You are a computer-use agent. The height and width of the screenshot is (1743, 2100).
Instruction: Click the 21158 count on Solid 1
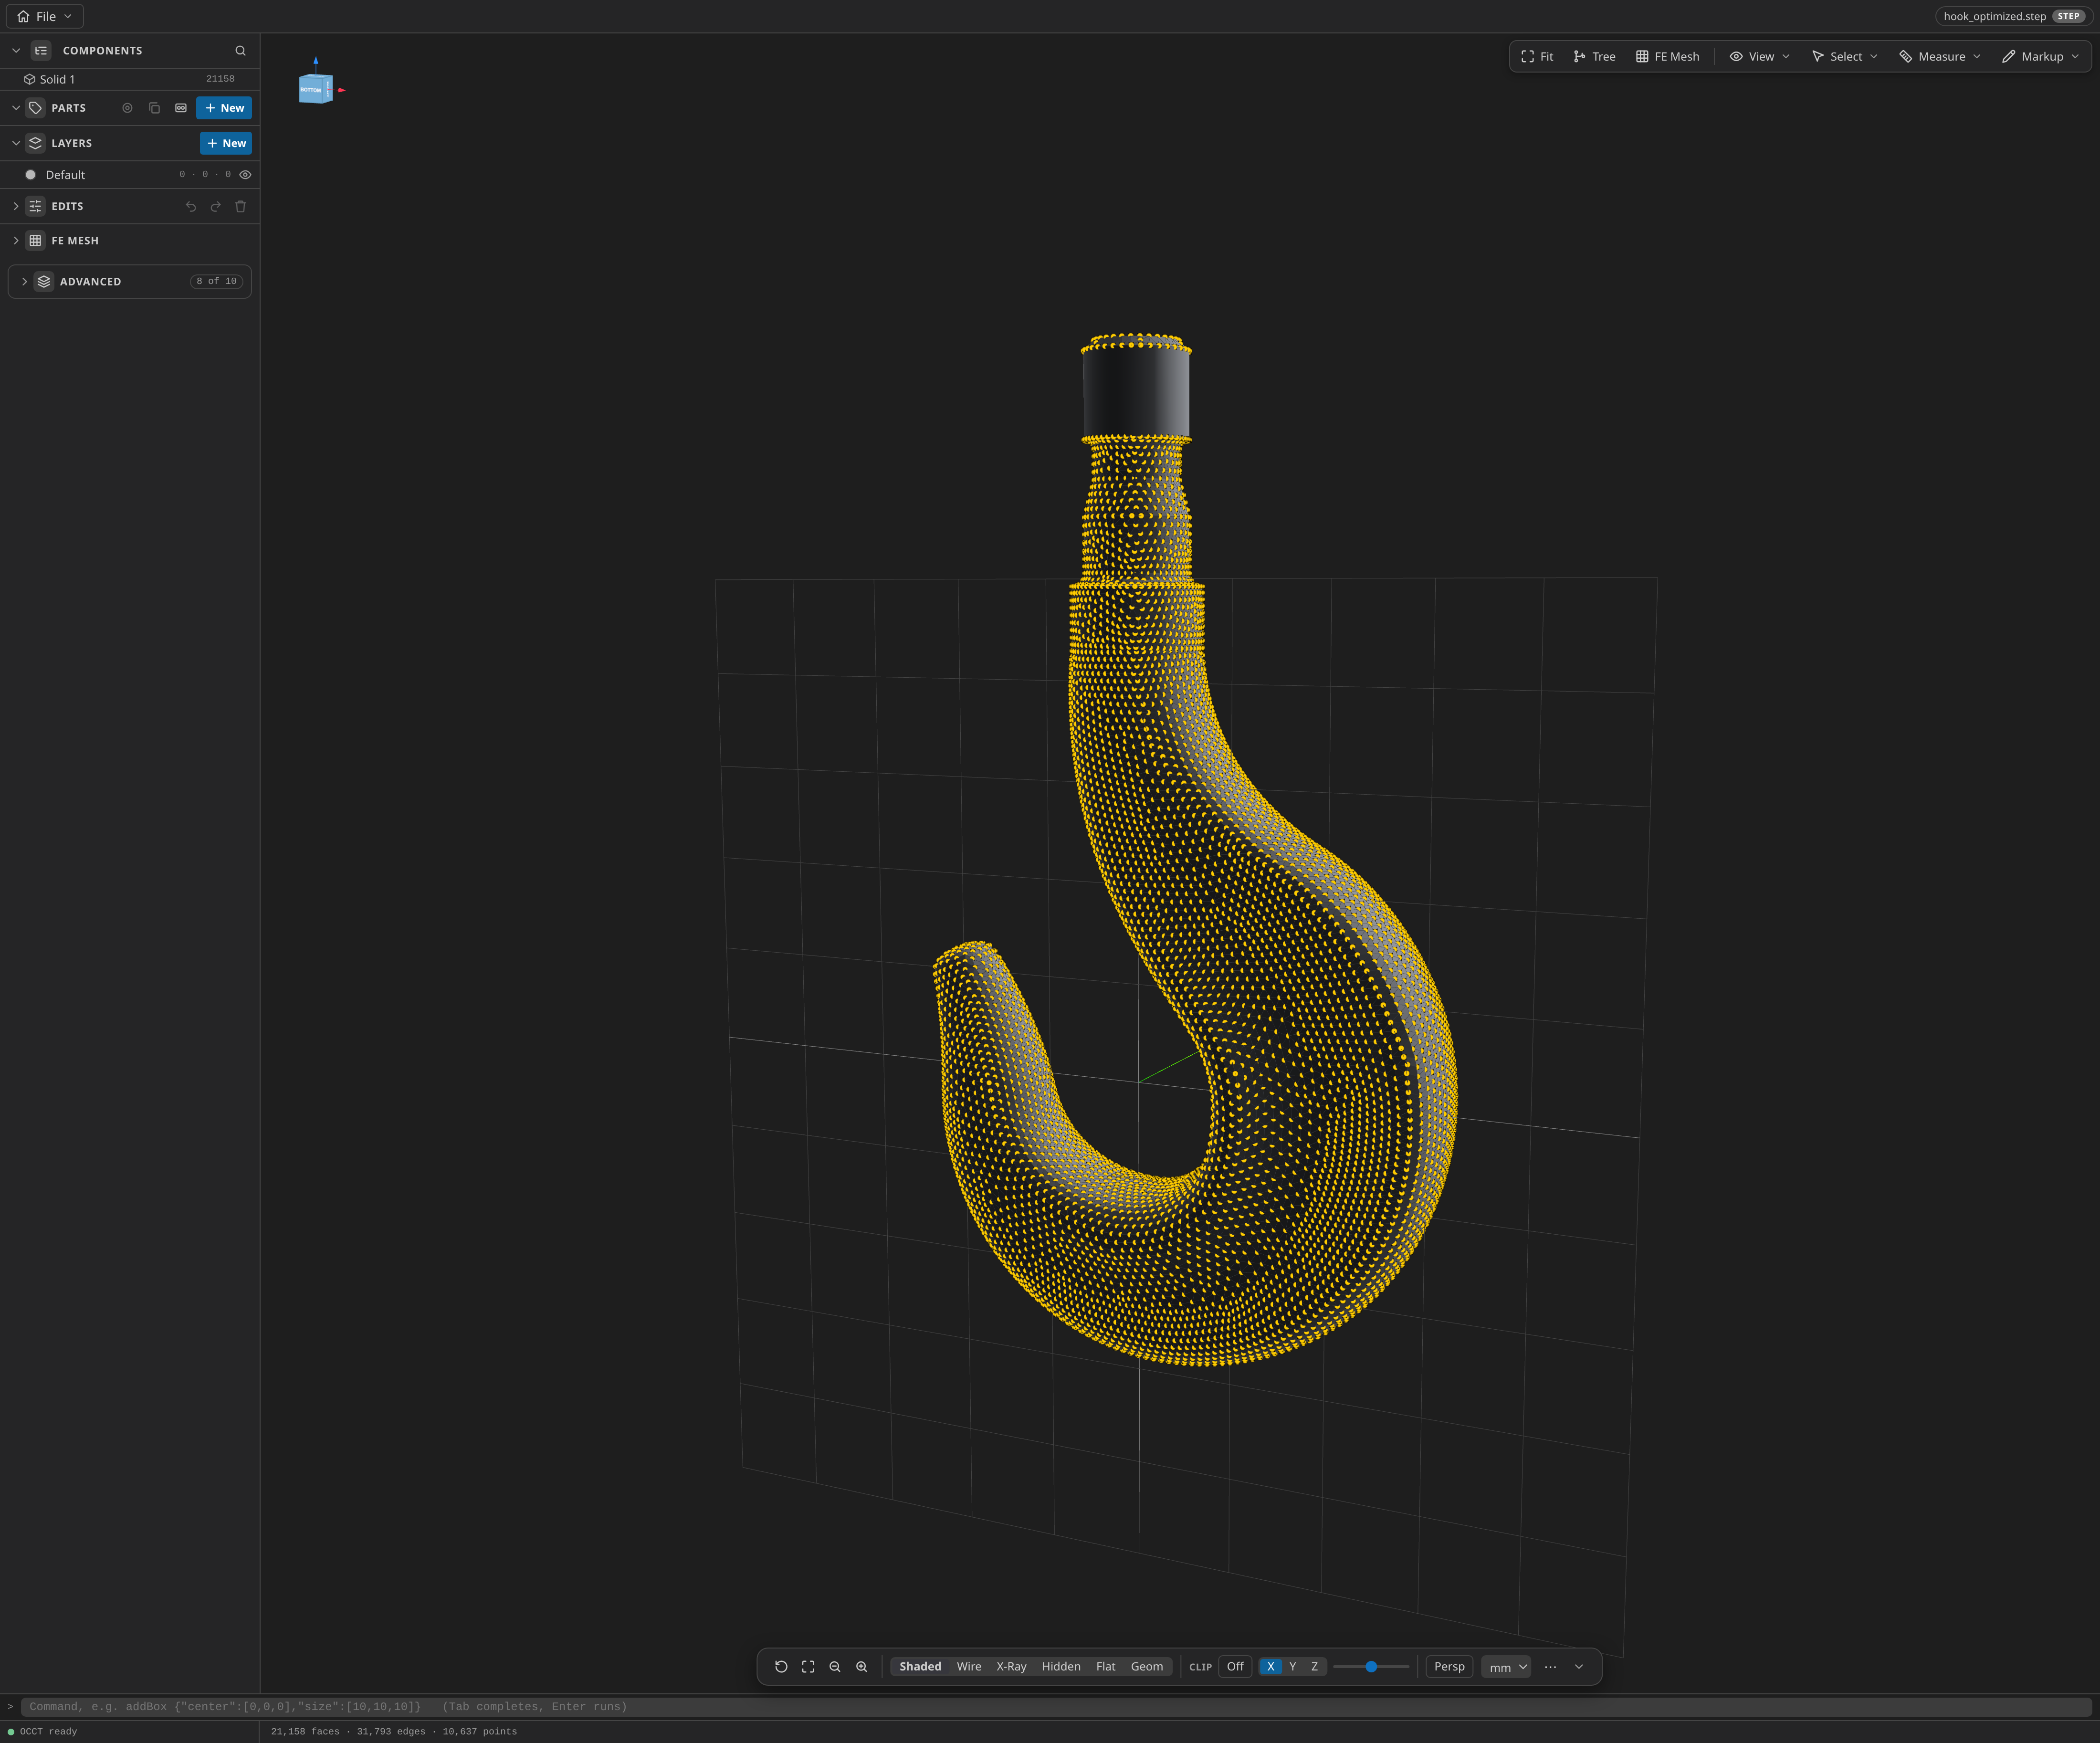[220, 79]
